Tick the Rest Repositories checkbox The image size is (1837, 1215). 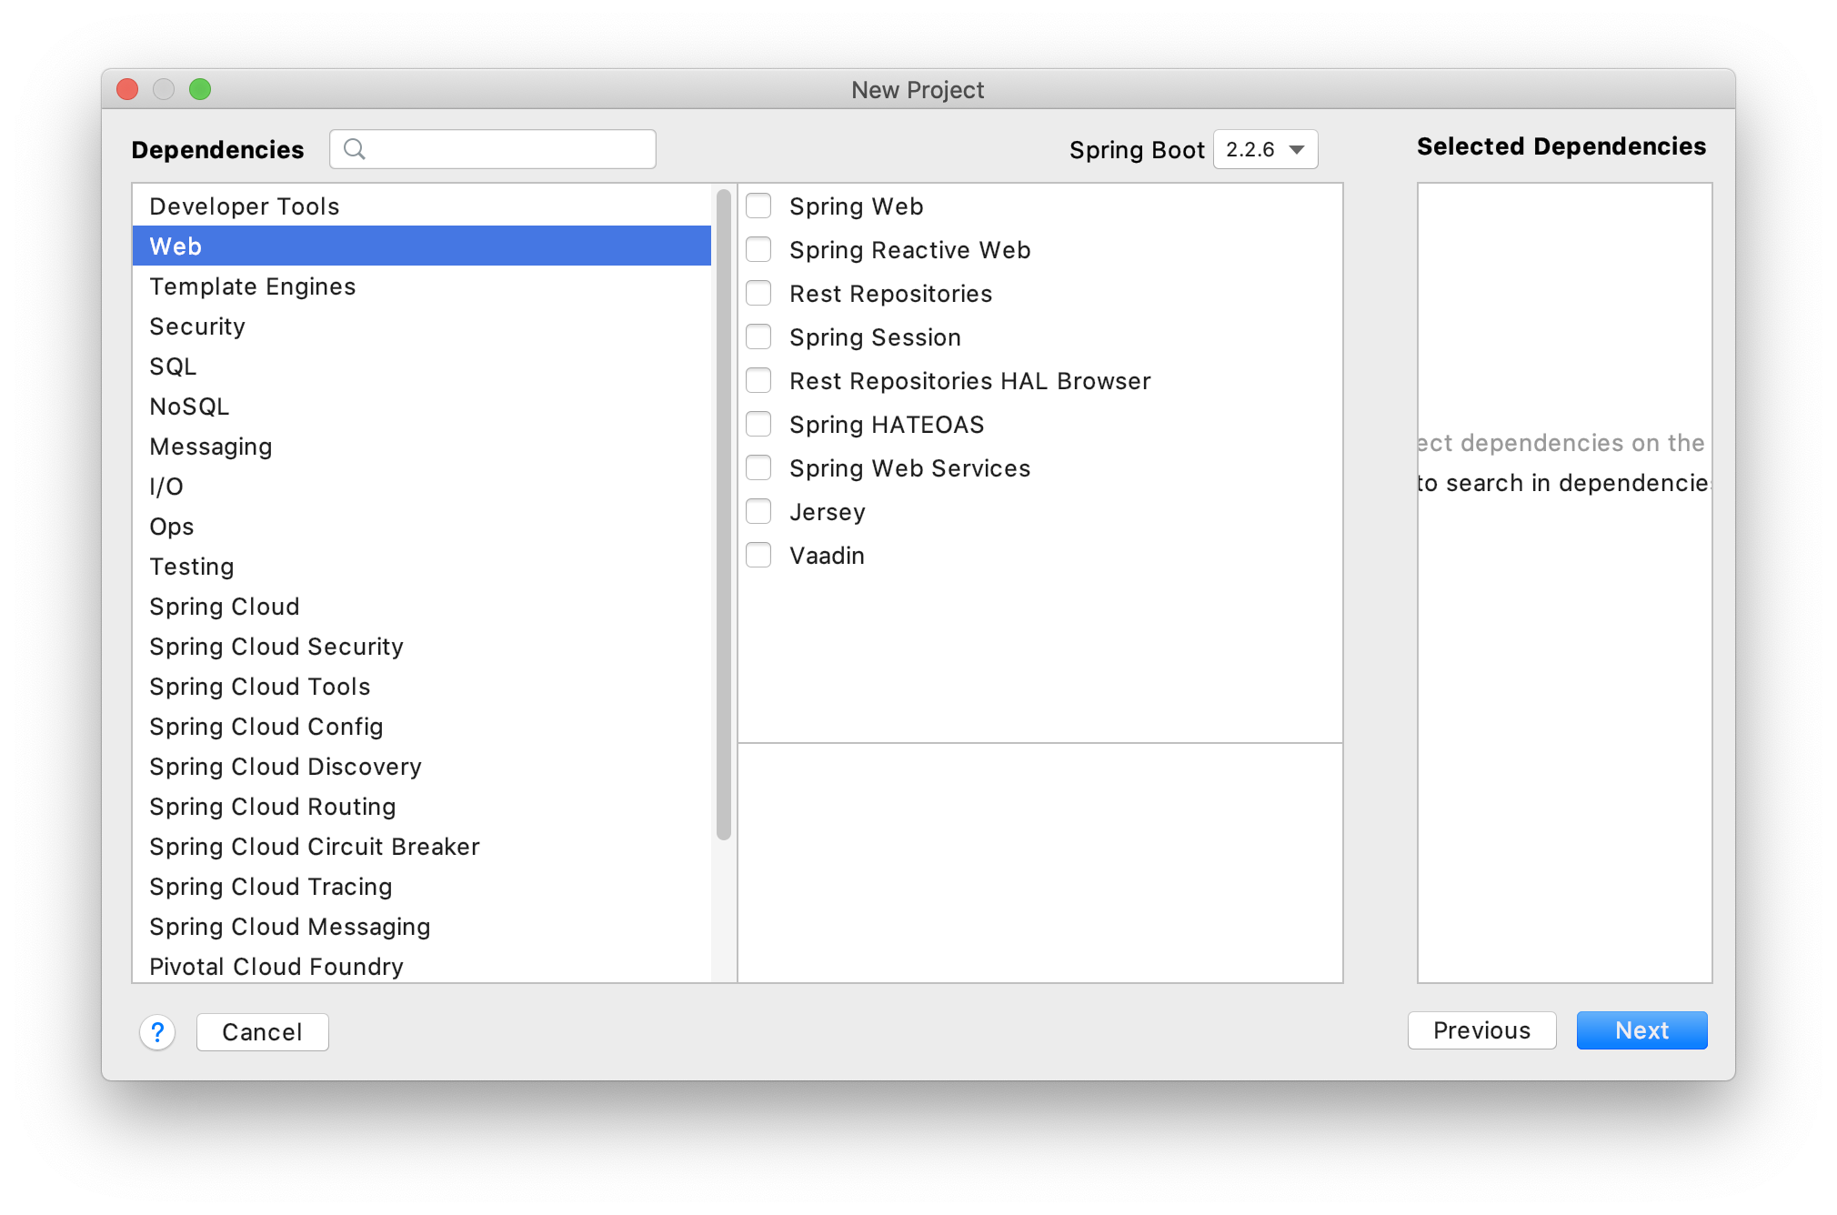pos(758,294)
